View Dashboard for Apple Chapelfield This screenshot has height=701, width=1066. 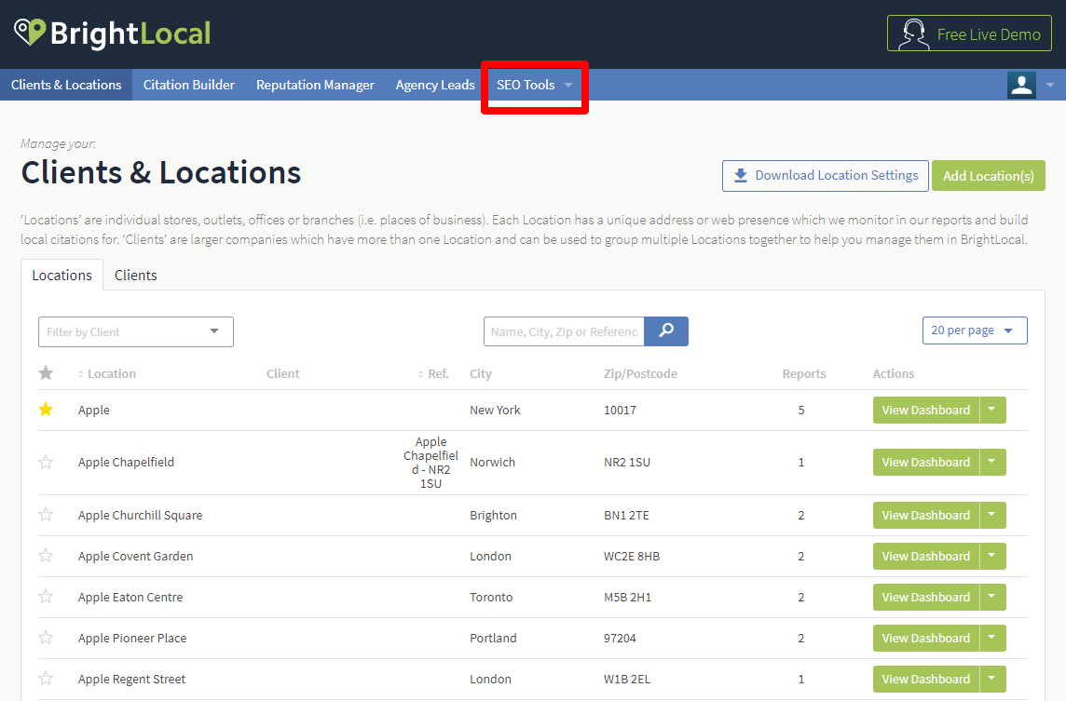pos(926,462)
